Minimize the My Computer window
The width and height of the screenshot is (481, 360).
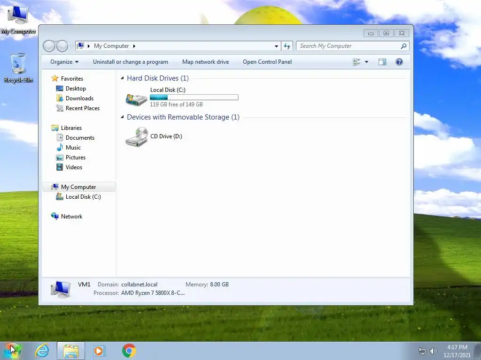tap(371, 33)
